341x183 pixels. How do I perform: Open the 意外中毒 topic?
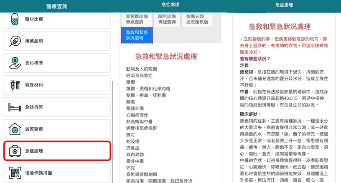[x=135, y=161]
